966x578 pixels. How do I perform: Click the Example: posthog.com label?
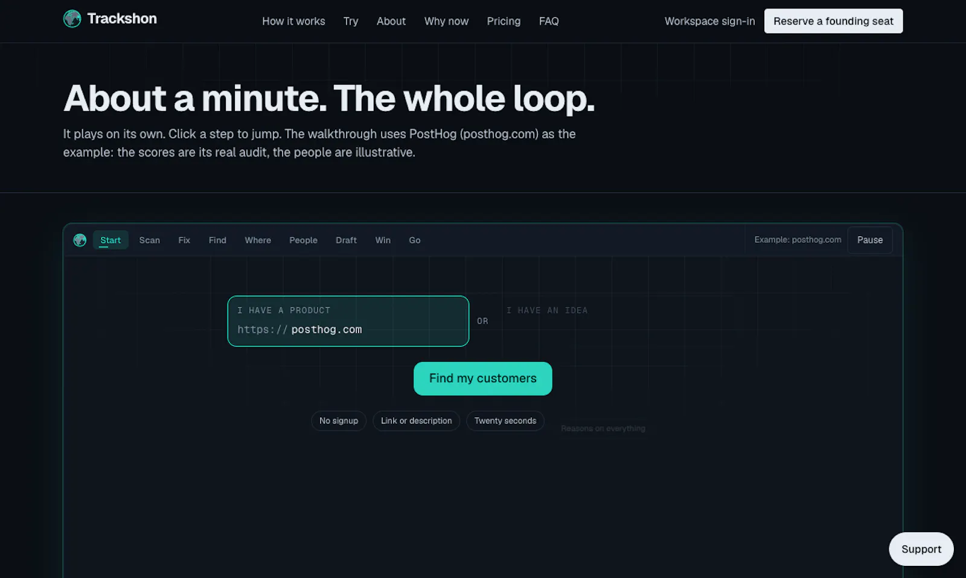[x=798, y=240]
